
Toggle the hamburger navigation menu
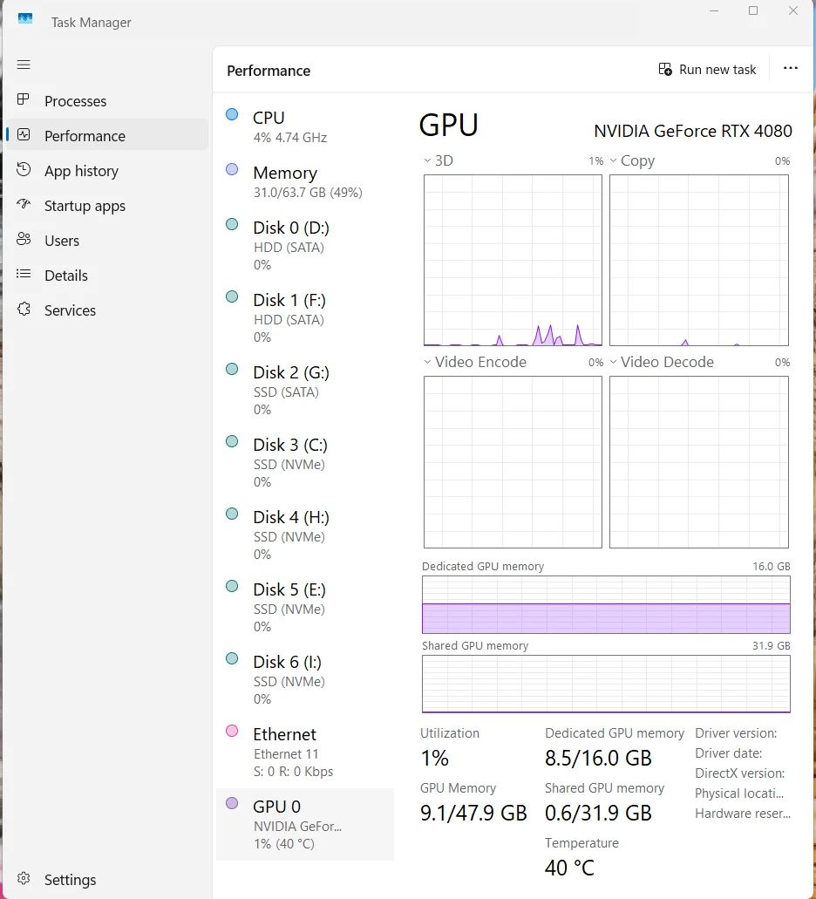[24, 65]
